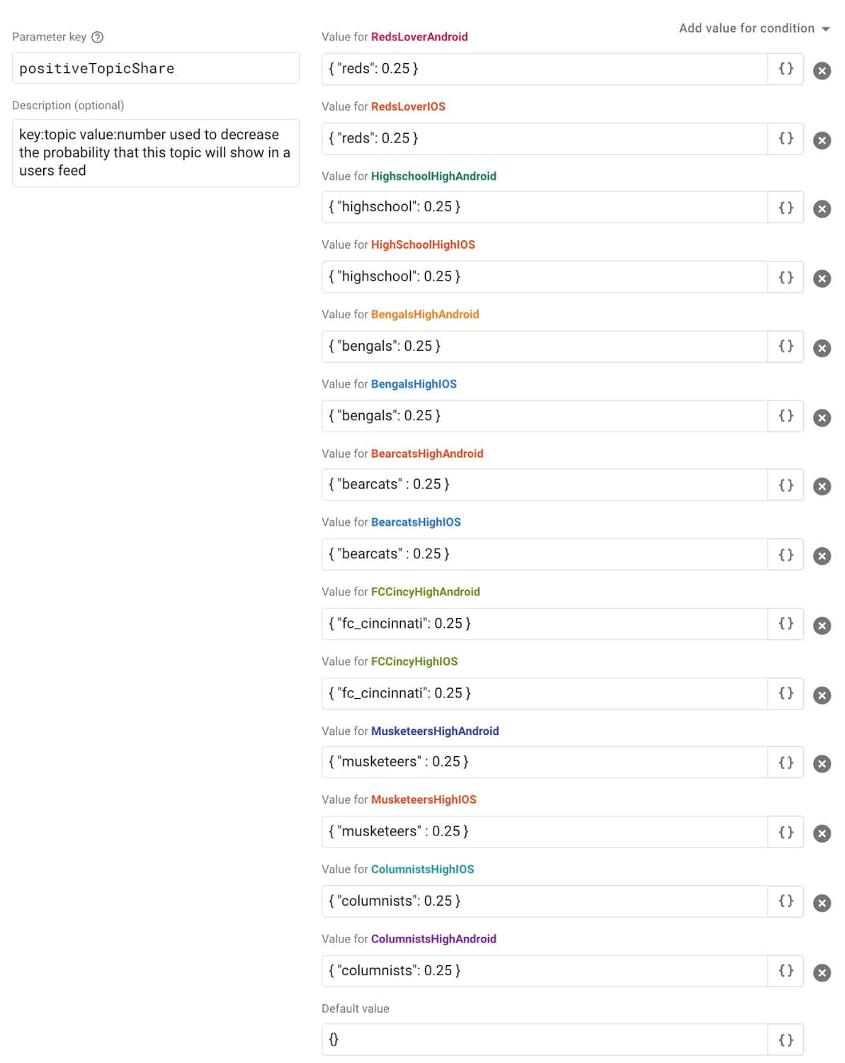Open JSON editor for RedsLoverIOS value
The width and height of the screenshot is (845, 1063).
(786, 138)
